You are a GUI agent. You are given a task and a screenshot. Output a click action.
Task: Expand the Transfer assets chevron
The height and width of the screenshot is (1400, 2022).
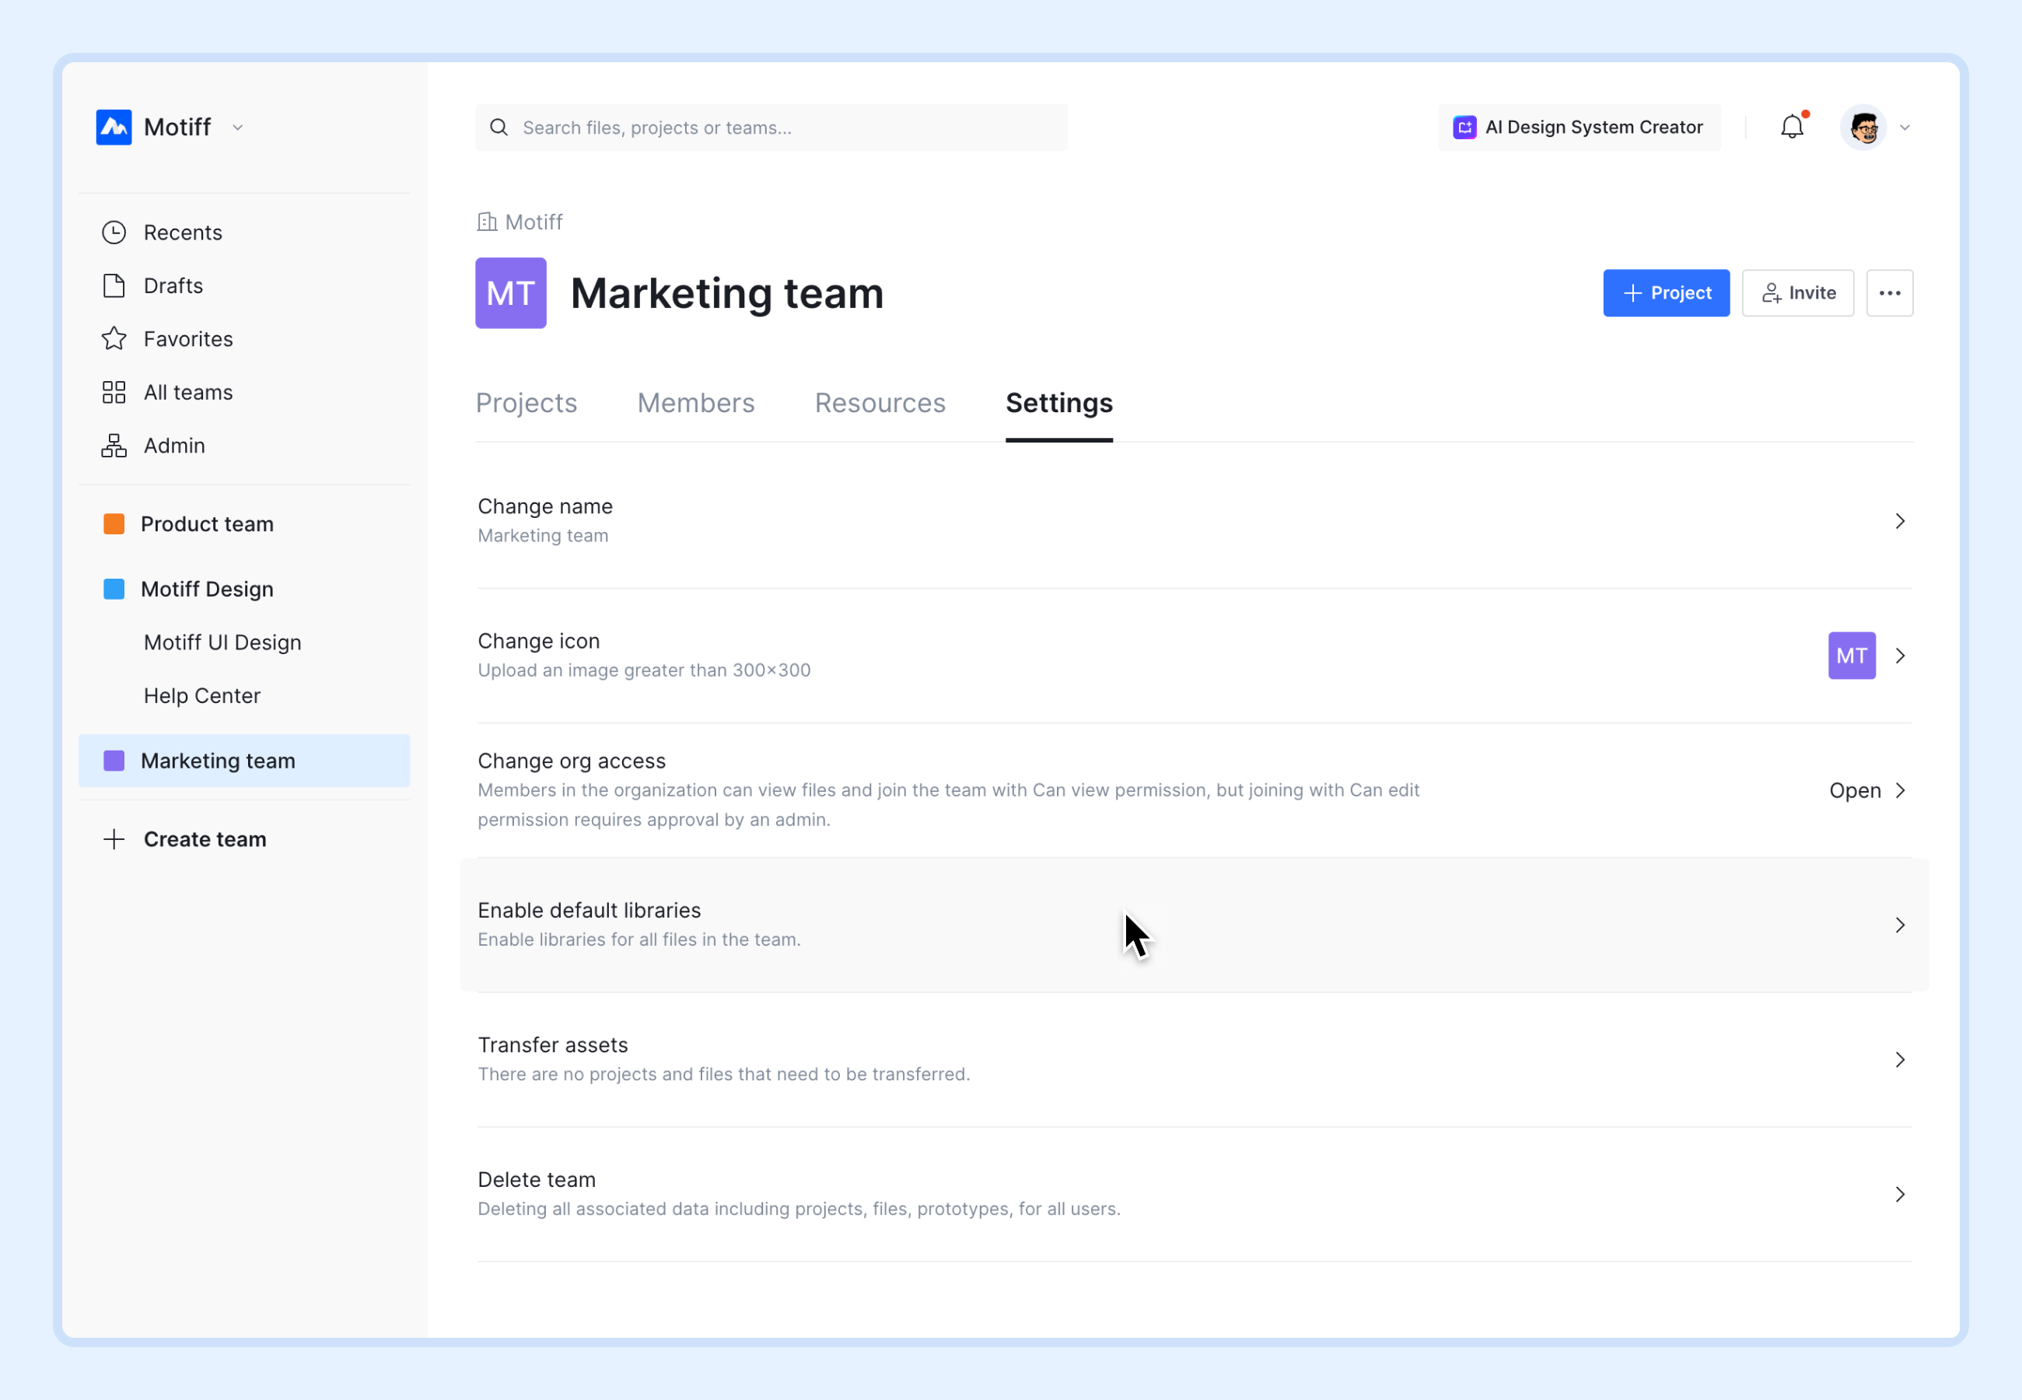[1900, 1061]
